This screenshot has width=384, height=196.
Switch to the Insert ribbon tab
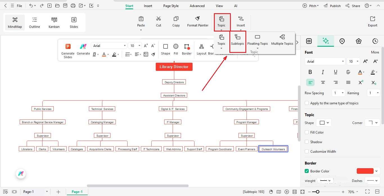(x=148, y=6)
